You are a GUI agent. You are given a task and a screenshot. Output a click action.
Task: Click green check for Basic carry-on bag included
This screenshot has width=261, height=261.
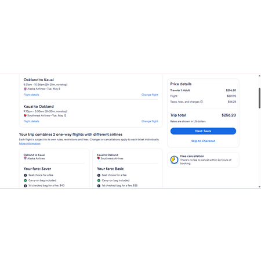tap(99, 180)
